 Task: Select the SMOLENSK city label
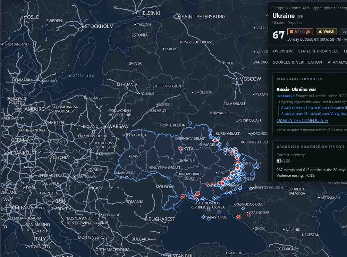pyautogui.click(x=203, y=92)
